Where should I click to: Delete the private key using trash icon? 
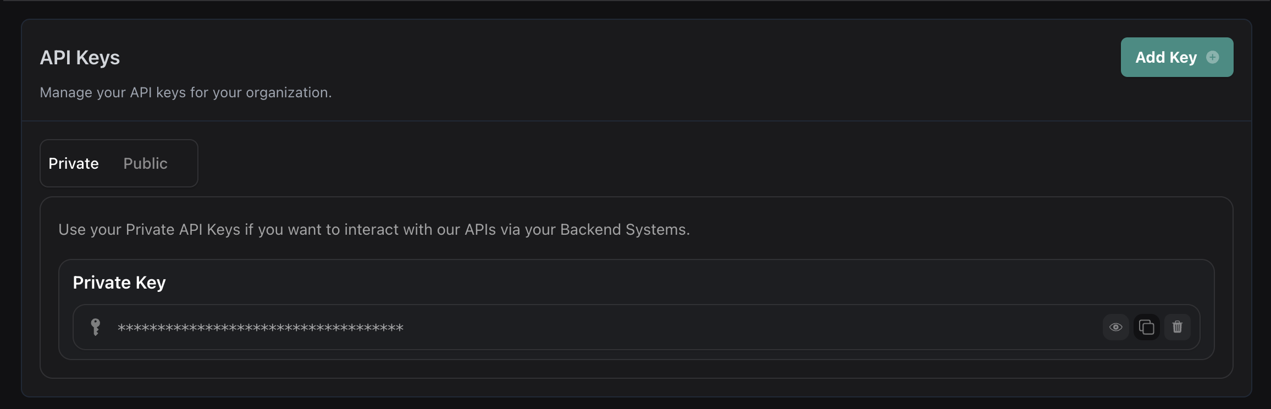[x=1177, y=327]
